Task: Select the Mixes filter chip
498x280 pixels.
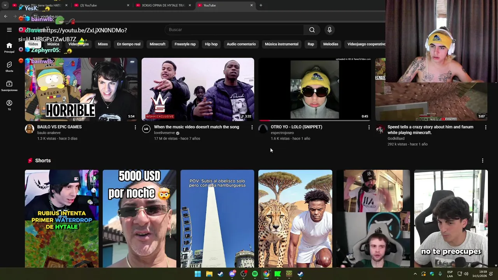Action: [x=103, y=44]
